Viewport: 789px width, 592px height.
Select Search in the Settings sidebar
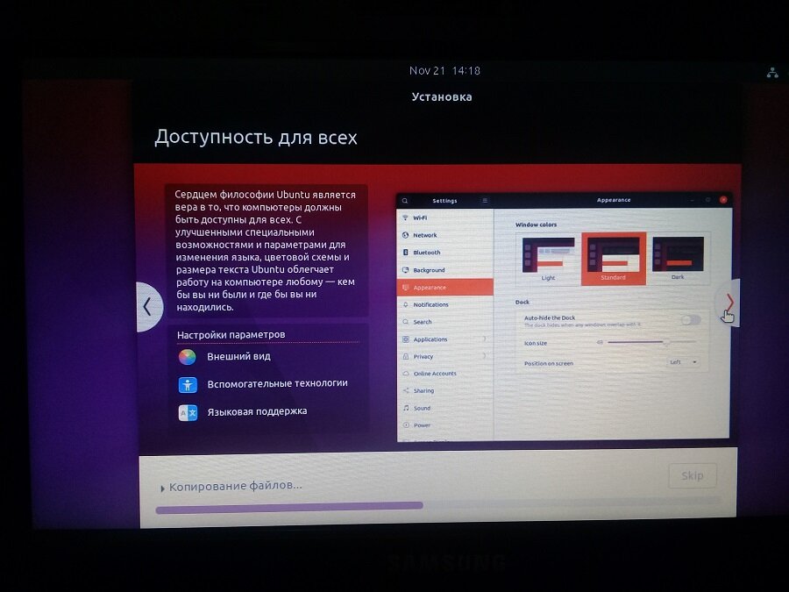444,322
